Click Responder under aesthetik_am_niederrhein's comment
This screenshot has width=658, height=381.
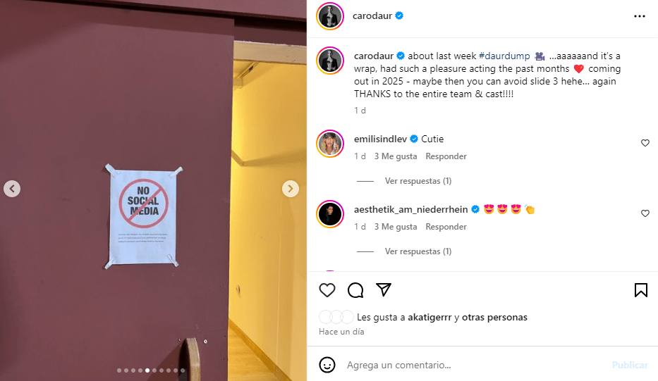446,227
